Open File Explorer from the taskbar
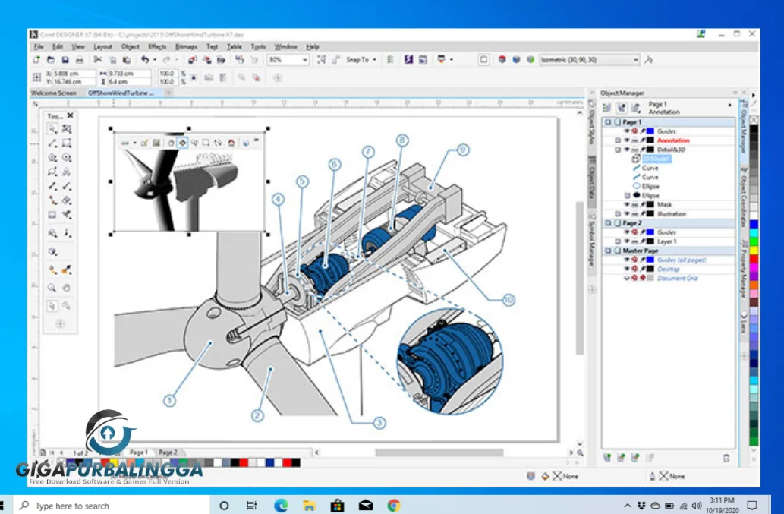 pos(309,506)
